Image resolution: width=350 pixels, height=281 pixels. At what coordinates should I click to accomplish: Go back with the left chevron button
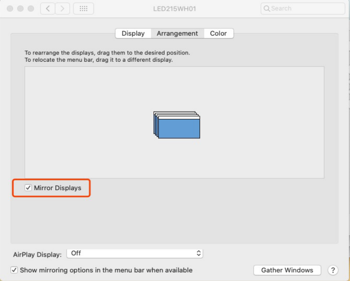coord(48,9)
